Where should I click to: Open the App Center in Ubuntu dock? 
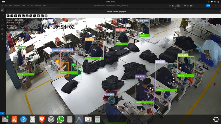(x=14, y=119)
